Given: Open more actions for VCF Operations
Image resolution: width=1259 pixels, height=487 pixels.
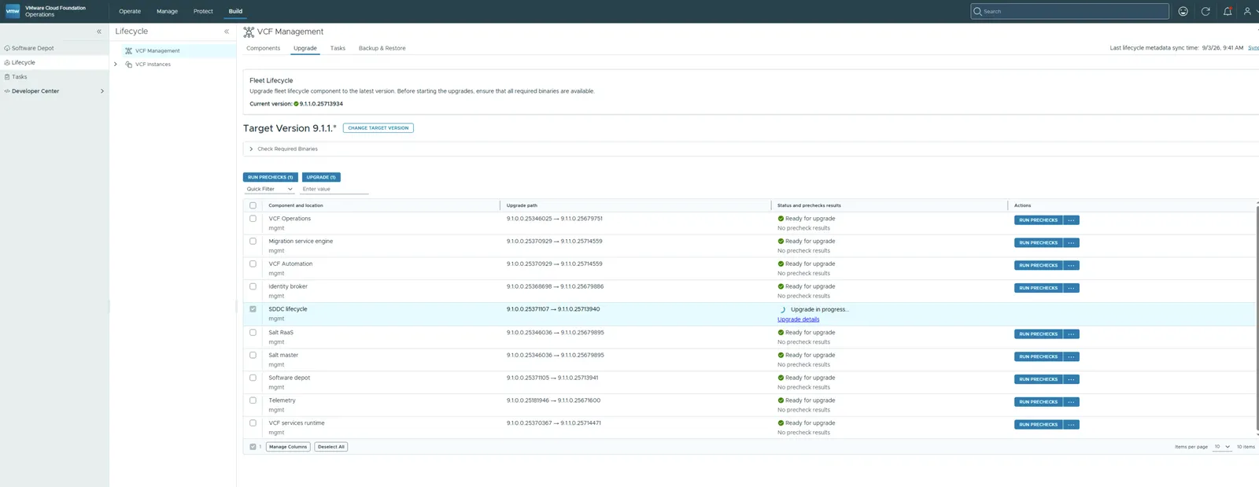Looking at the screenshot, I should (x=1071, y=220).
